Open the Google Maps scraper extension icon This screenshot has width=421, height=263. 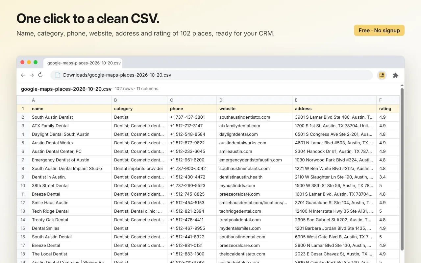click(382, 75)
